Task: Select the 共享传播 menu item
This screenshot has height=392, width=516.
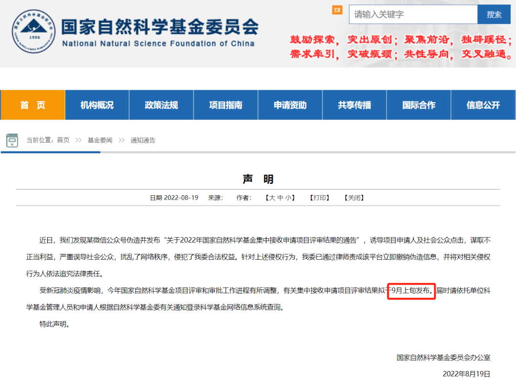Action: 355,105
